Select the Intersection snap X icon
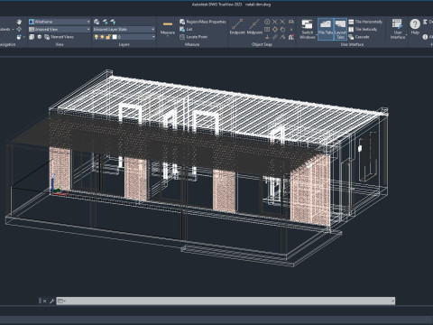Image resolution: width=433 pixels, height=325 pixels. [282, 22]
